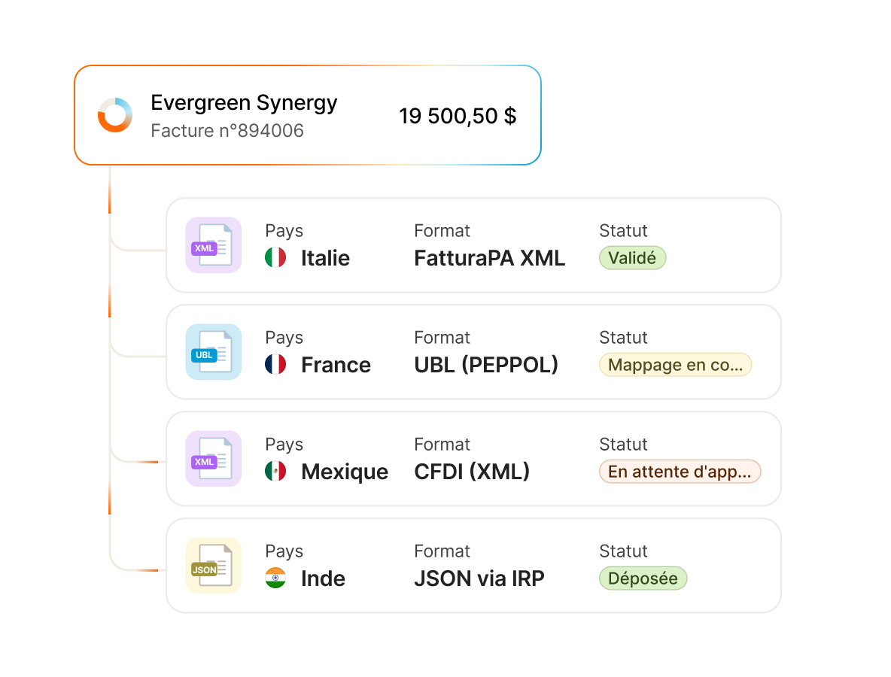The image size is (891, 677).
Task: Click the Indian flag icon
Action: point(275,578)
